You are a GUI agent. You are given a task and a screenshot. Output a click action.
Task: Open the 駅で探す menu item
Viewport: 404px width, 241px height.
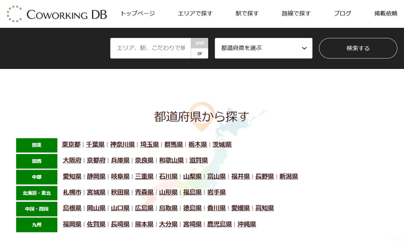coord(247,14)
